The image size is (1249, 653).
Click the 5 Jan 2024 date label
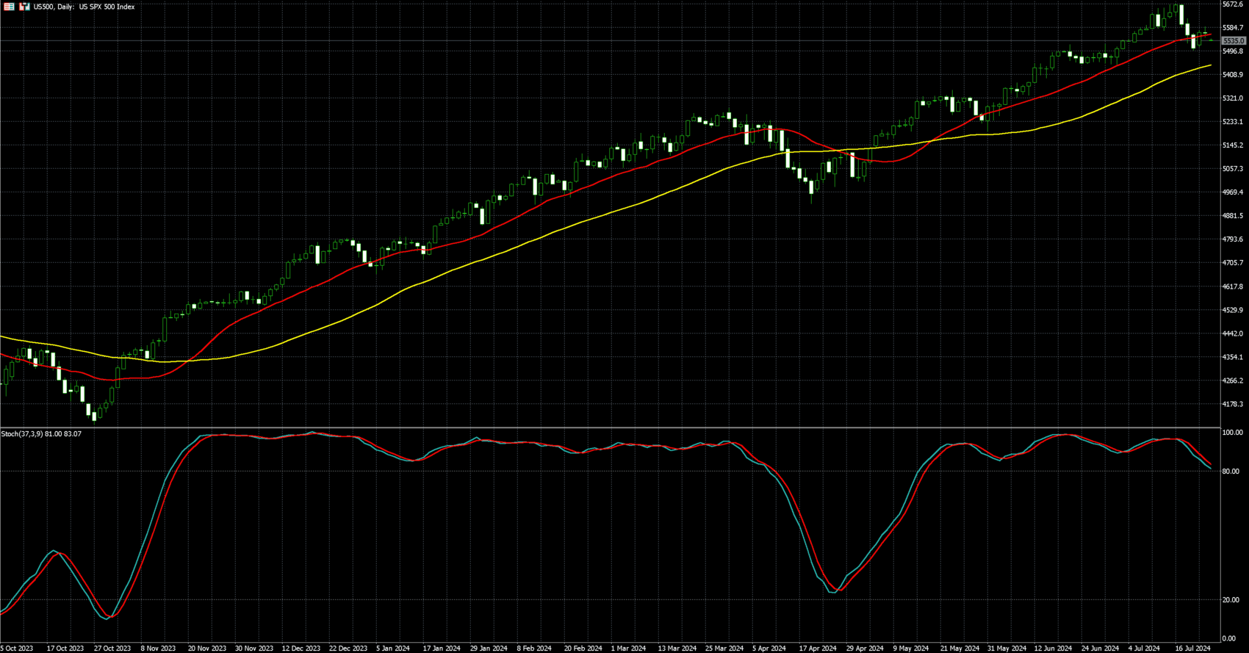(x=393, y=649)
